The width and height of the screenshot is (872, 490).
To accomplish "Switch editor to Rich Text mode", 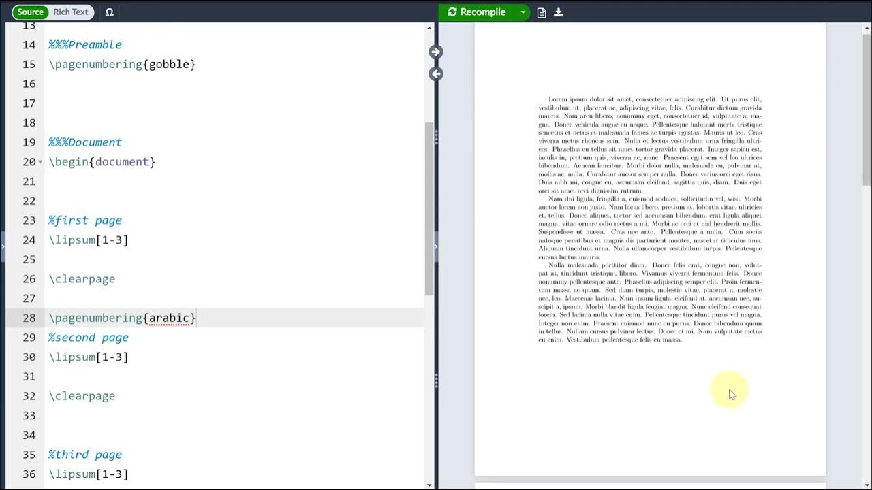I will (71, 12).
